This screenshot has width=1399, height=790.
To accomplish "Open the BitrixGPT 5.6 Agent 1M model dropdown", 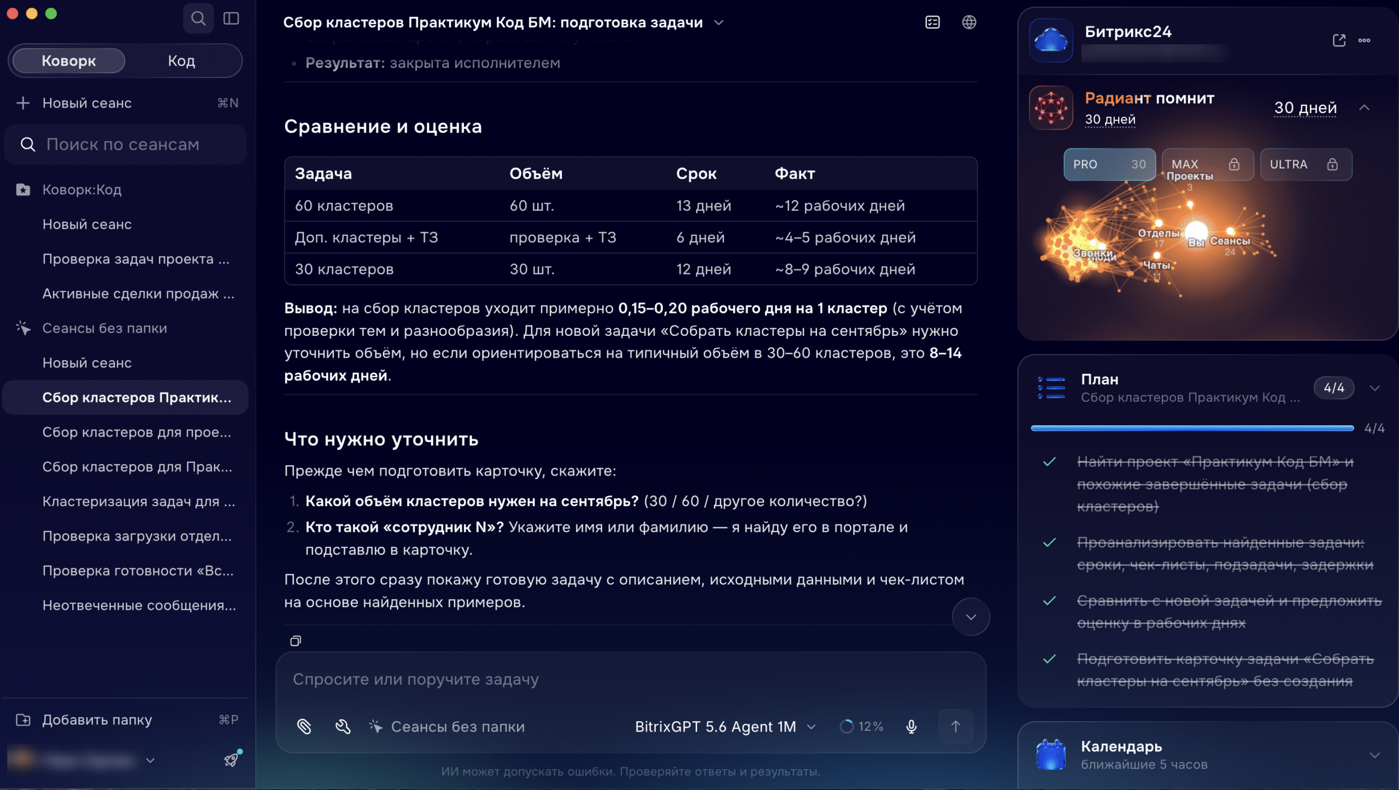I will [725, 726].
